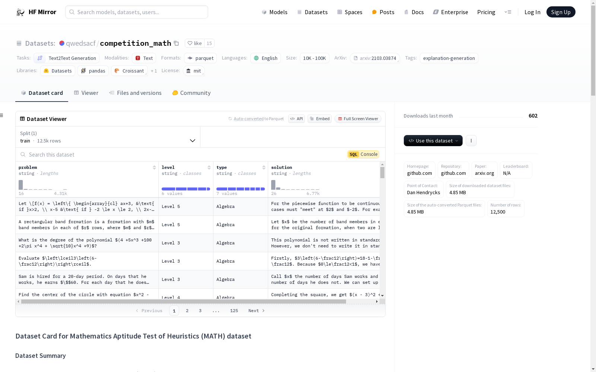
Task: Click the table vertical scrollbar thumb
Action: 382,173
